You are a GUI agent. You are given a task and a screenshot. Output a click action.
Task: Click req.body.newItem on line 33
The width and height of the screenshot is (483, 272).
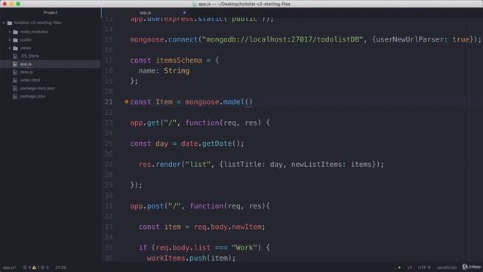tap(228, 227)
